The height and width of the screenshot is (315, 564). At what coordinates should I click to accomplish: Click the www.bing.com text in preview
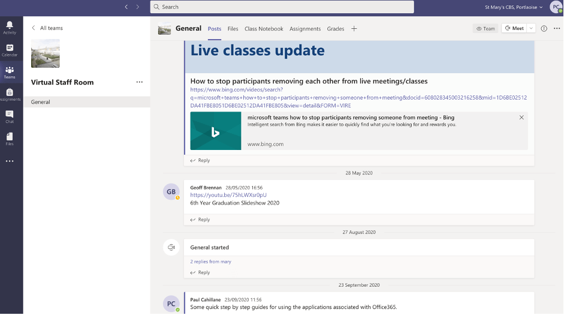click(x=266, y=144)
